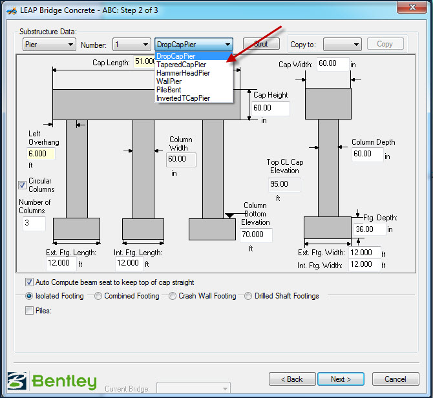The image size is (433, 398).
Task: Click the Int. Ftg. Width field
Action: [x=364, y=264]
